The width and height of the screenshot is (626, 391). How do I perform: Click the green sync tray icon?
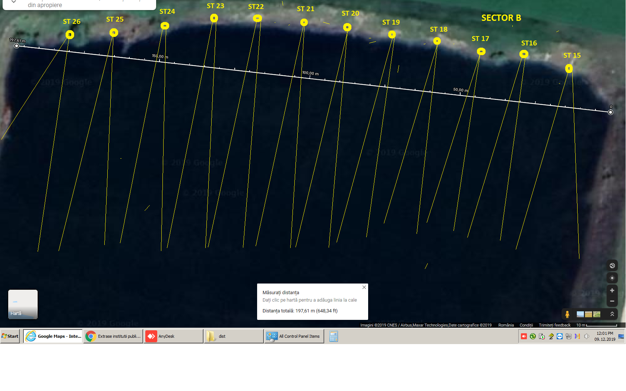(x=533, y=336)
